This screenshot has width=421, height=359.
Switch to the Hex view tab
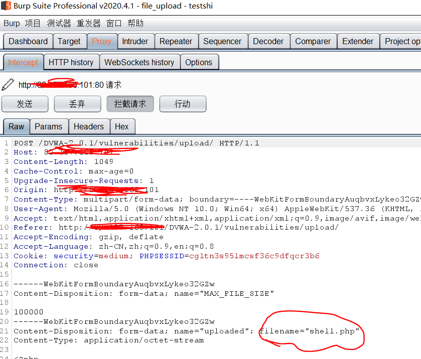tap(122, 126)
